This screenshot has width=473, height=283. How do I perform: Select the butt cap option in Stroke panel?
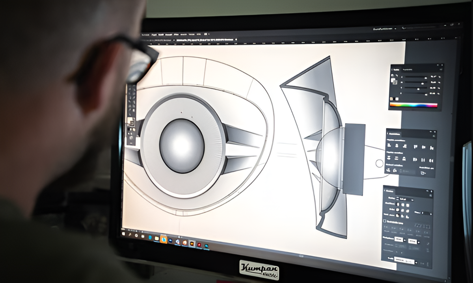tap(398, 205)
